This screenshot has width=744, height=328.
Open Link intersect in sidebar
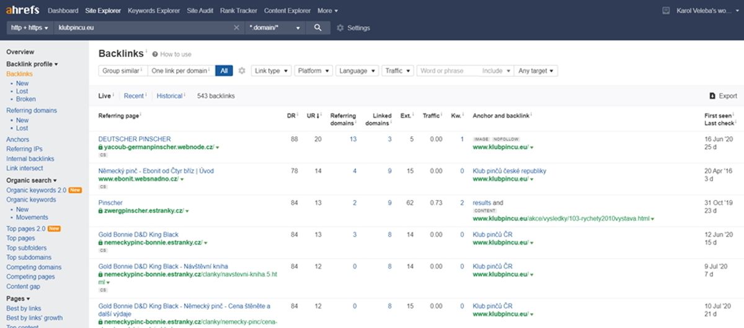25,168
